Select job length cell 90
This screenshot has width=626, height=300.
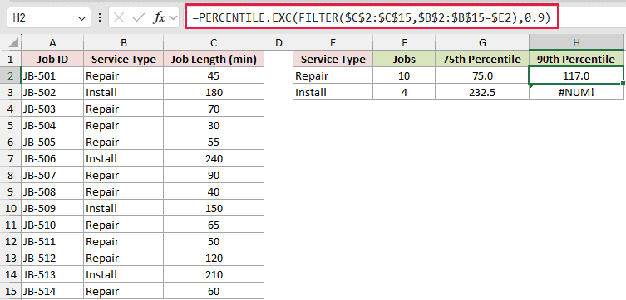pyautogui.click(x=214, y=175)
